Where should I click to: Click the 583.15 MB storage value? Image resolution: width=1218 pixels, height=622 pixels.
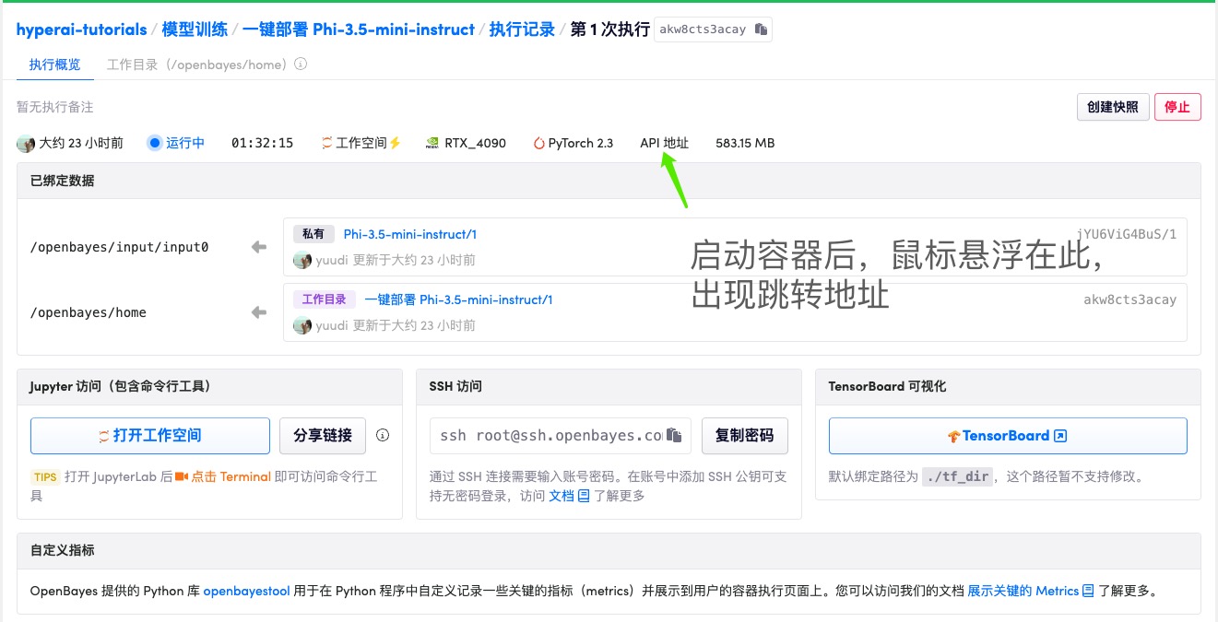click(745, 143)
